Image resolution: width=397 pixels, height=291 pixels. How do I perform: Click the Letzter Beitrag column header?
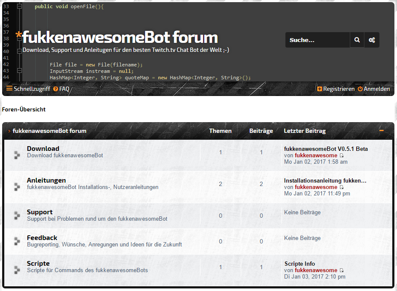click(x=305, y=131)
